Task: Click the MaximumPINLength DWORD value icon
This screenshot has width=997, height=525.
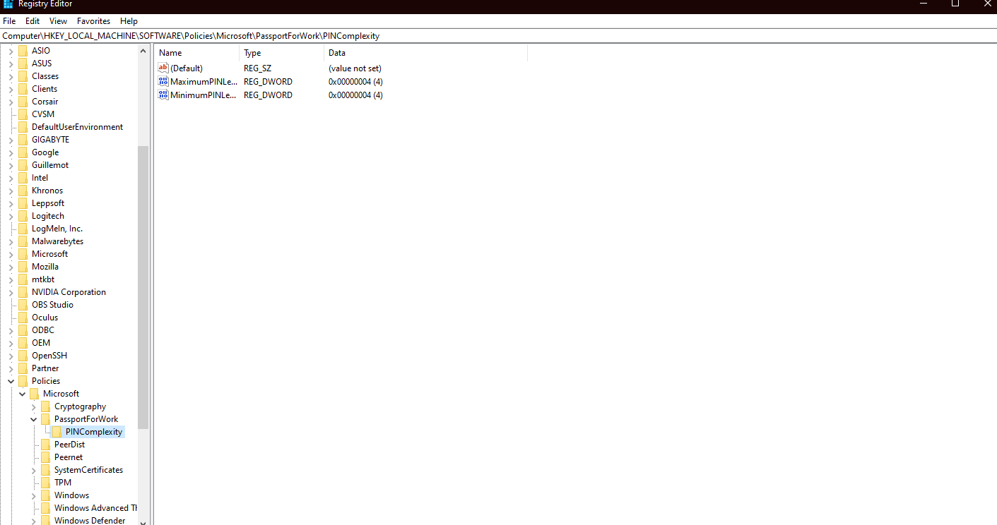Action: click(163, 82)
